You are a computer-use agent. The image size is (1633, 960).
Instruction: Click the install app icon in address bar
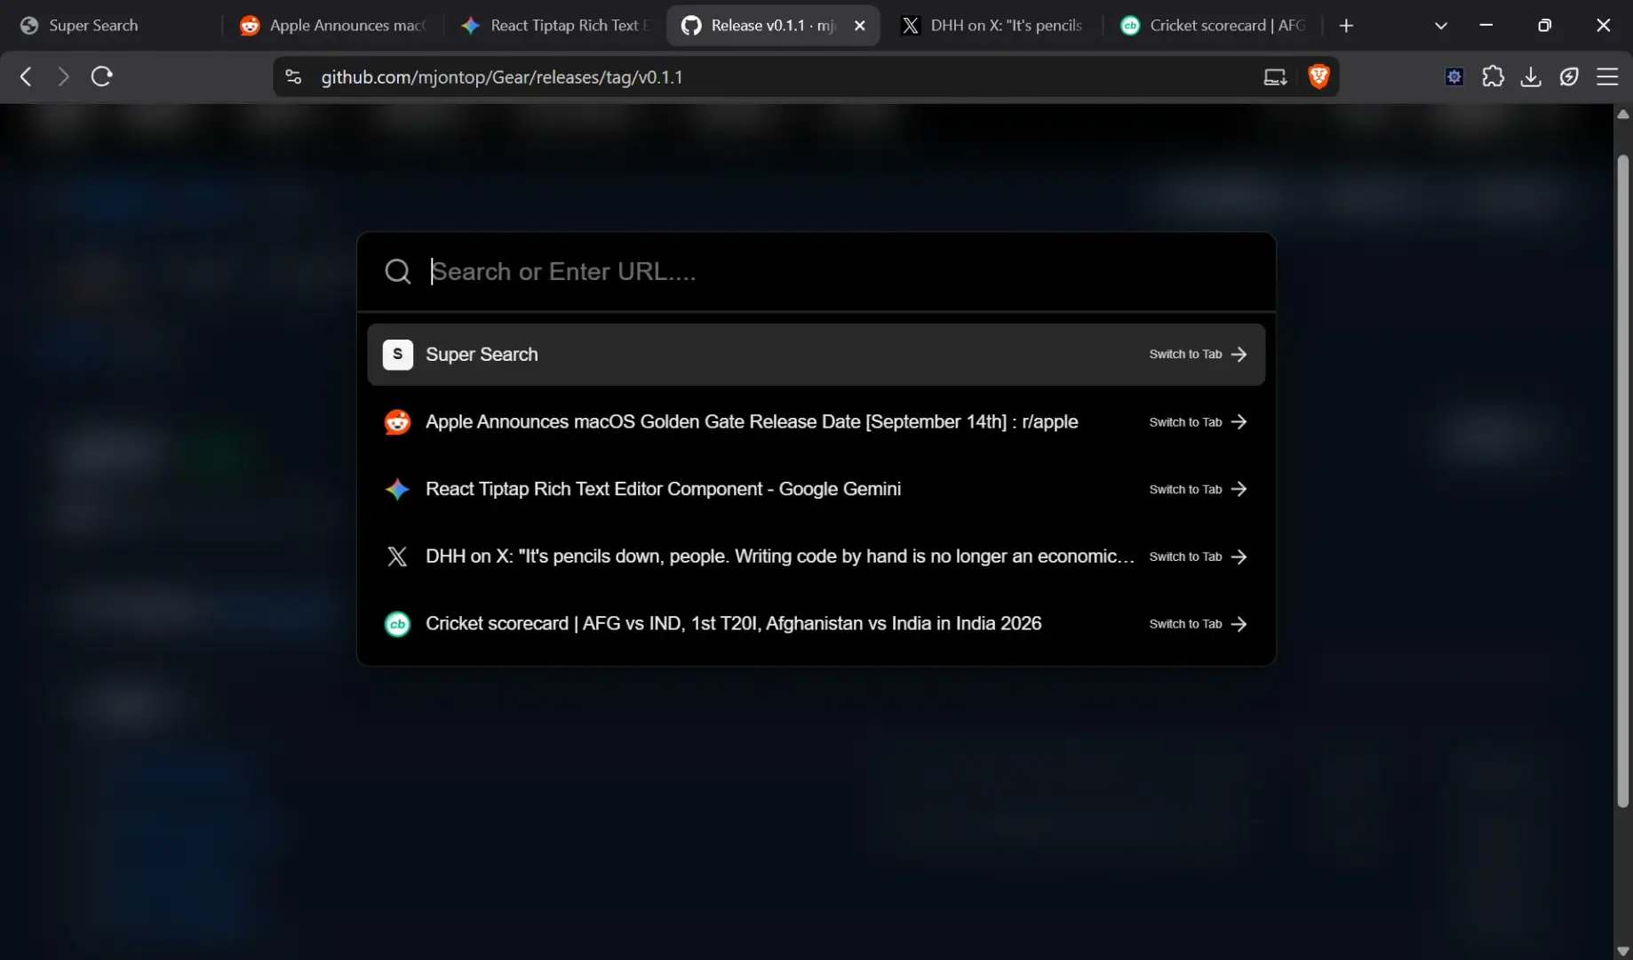[x=1275, y=76]
